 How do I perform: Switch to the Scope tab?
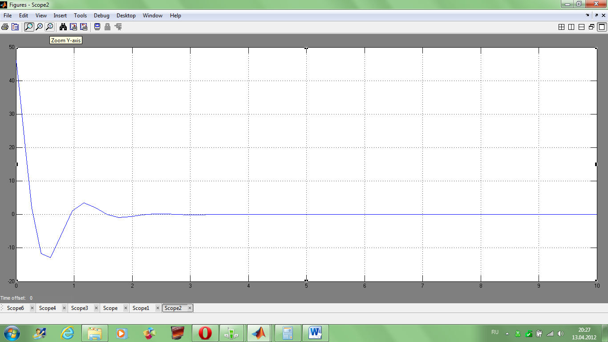coord(110,308)
